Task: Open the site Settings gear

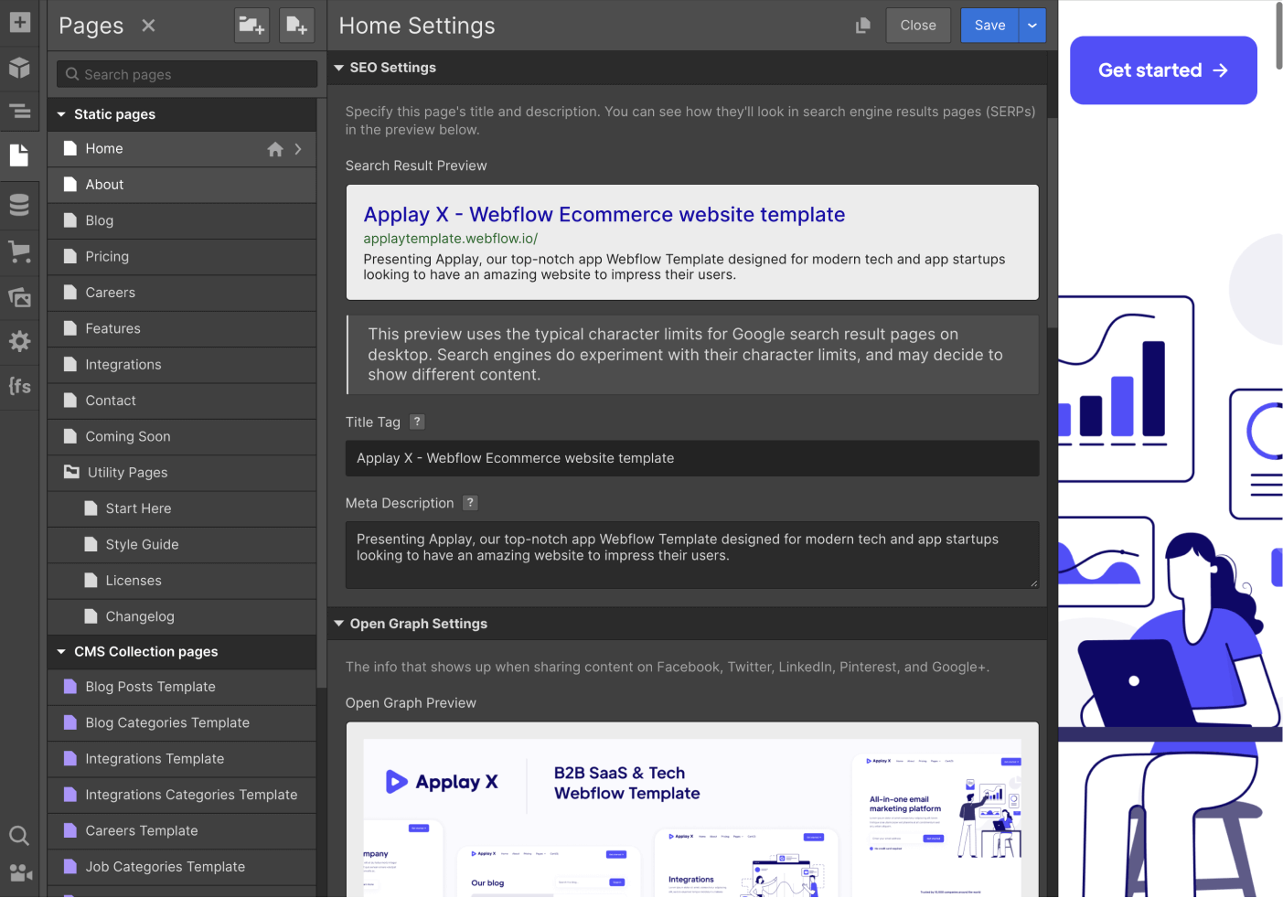Action: point(19,341)
